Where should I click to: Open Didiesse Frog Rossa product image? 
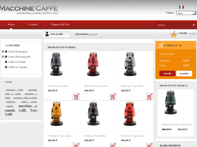(130, 114)
